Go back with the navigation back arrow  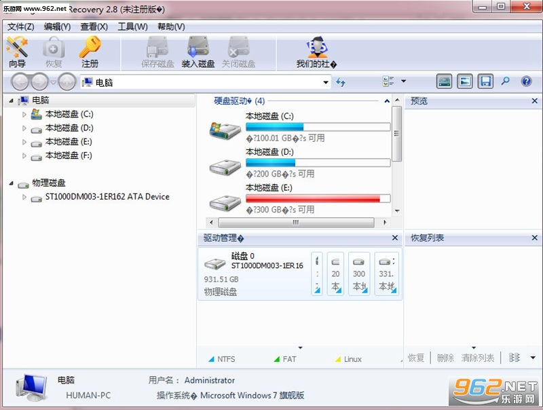[20, 82]
